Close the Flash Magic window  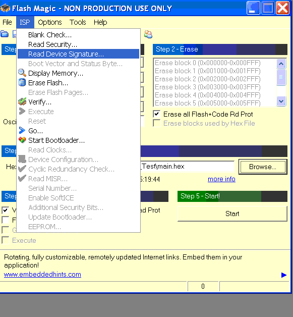coord(283,8)
